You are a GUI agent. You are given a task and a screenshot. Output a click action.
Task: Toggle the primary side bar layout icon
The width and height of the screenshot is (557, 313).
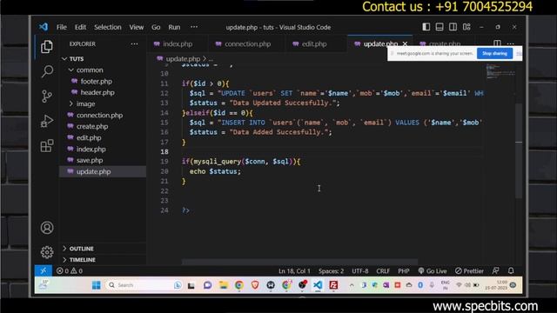pyautogui.click(x=426, y=27)
